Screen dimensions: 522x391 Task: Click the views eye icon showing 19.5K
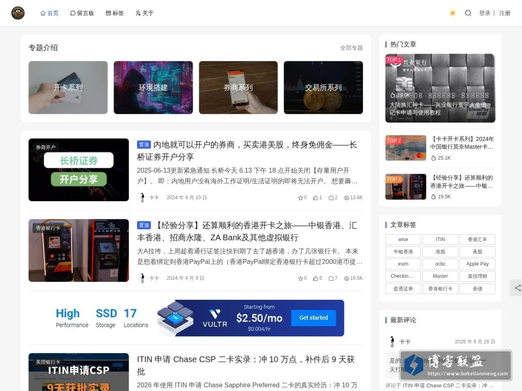tap(347, 278)
